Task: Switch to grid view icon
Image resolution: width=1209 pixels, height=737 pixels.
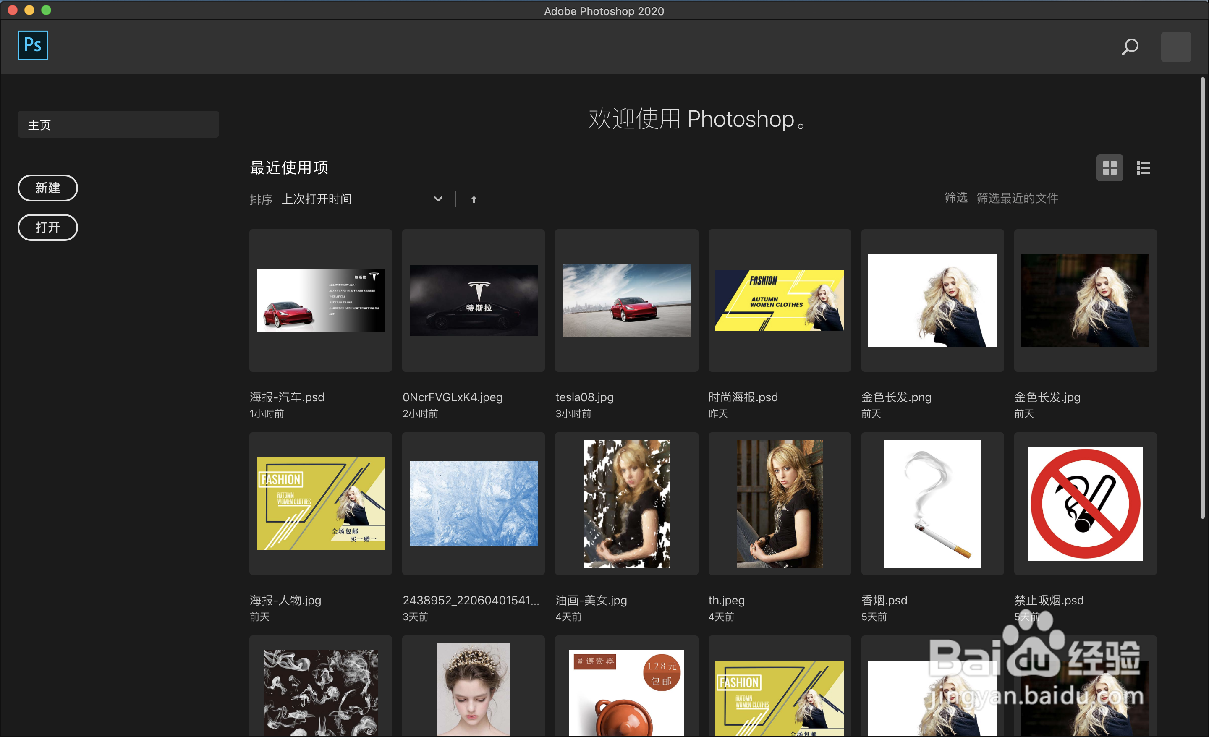Action: coord(1110,168)
